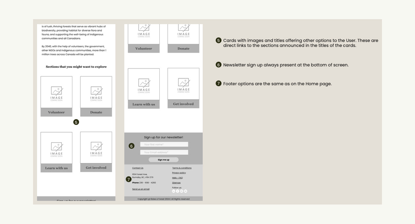Select image placeholder above Learn with us, left screen

point(56,148)
